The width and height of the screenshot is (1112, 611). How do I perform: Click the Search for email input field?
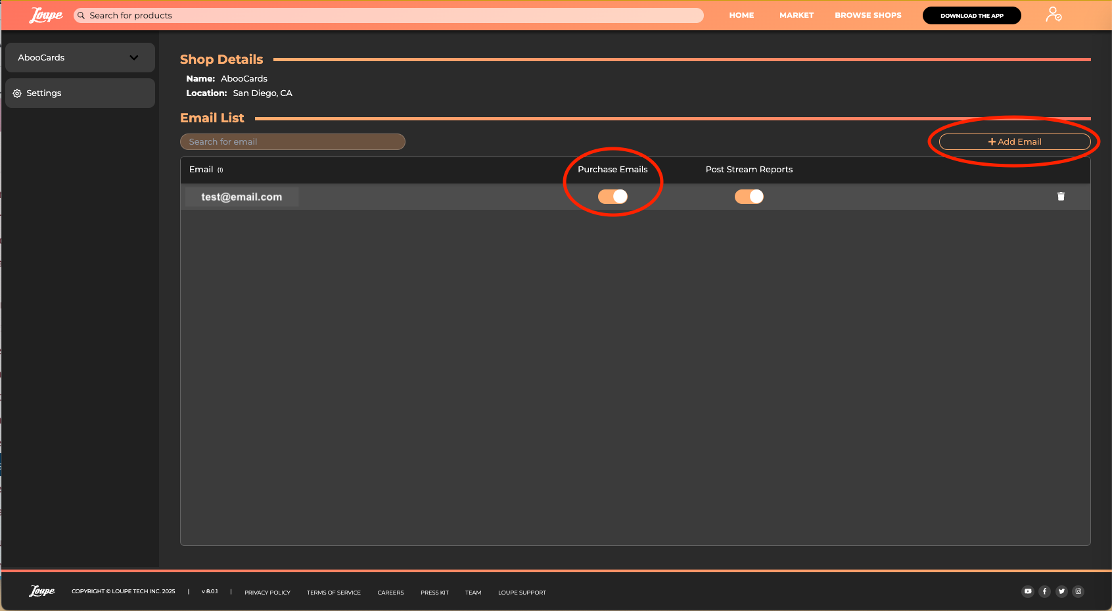(x=292, y=141)
